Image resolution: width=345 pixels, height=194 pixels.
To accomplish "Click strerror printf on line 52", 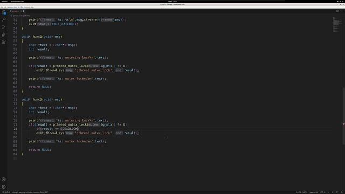I will point(77,20).
